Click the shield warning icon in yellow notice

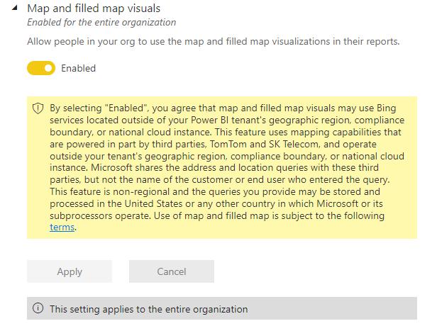point(38,108)
